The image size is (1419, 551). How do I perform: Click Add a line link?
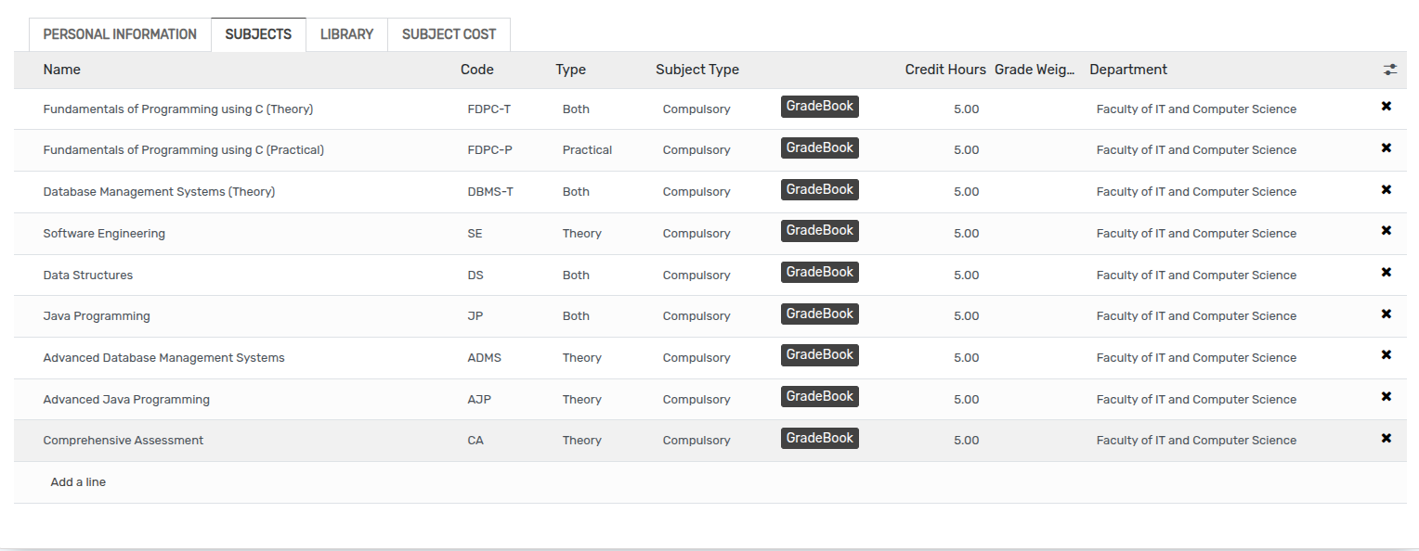click(x=78, y=482)
